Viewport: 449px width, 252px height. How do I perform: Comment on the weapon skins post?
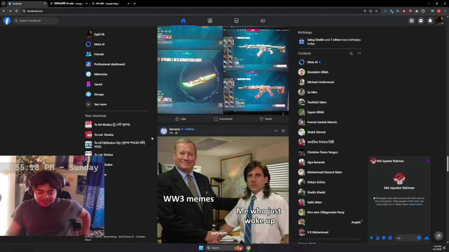pyautogui.click(x=223, y=119)
